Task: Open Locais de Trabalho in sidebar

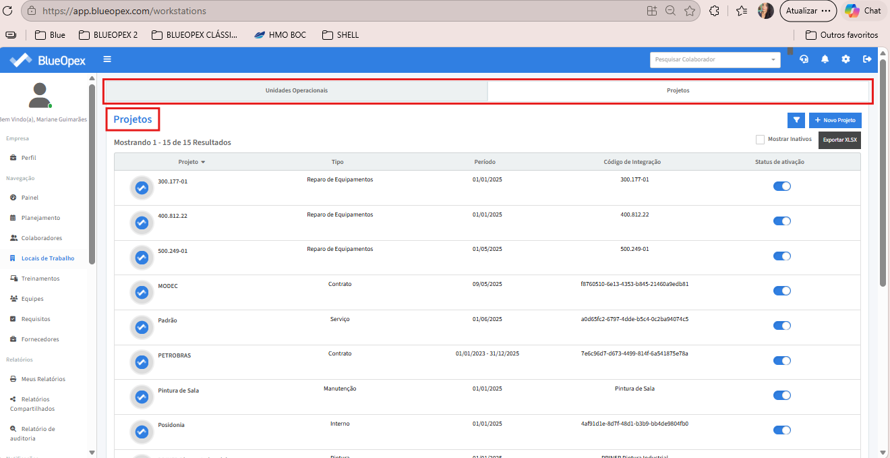Action: (x=48, y=258)
